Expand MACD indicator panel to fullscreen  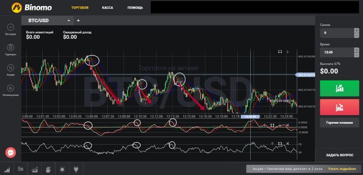[272, 125]
